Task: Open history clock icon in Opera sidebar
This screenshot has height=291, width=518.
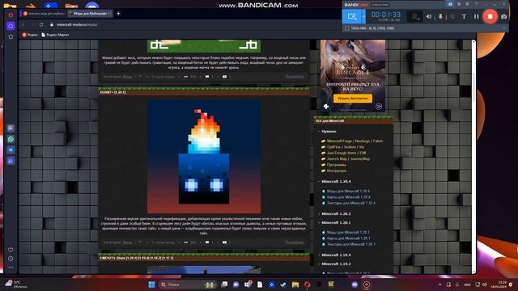Action: point(11,259)
